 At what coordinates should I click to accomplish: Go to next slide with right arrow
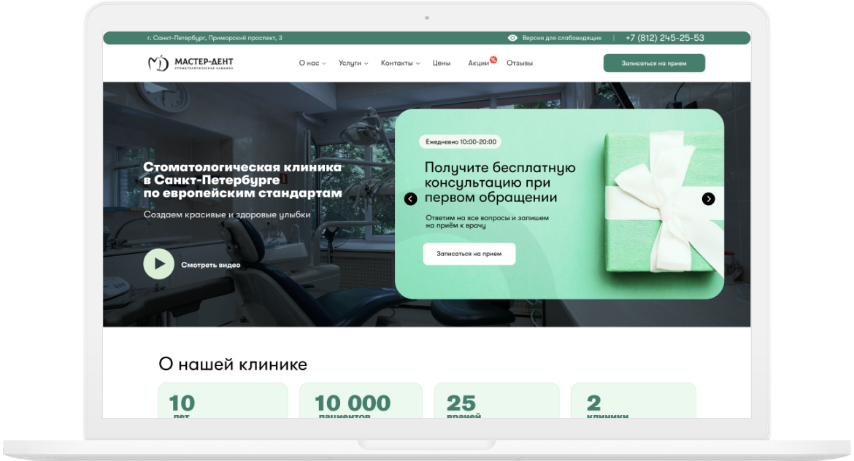coord(708,198)
